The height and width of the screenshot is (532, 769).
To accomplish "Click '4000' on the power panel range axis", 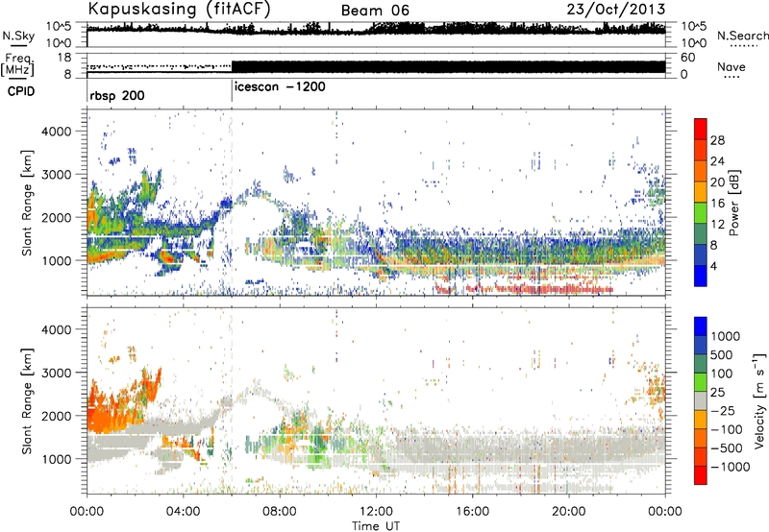I will pyautogui.click(x=57, y=132).
